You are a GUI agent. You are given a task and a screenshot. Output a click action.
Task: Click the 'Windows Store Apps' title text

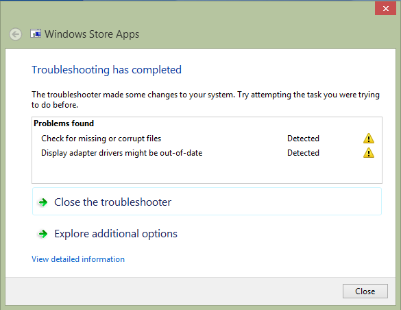pyautogui.click(x=92, y=34)
